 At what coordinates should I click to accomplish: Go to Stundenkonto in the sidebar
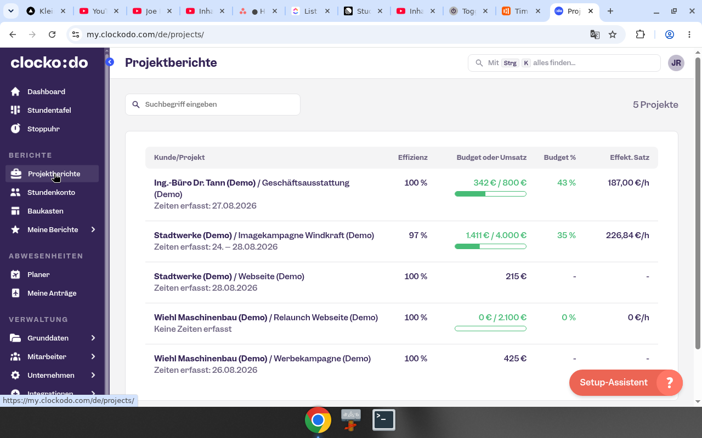[52, 192]
